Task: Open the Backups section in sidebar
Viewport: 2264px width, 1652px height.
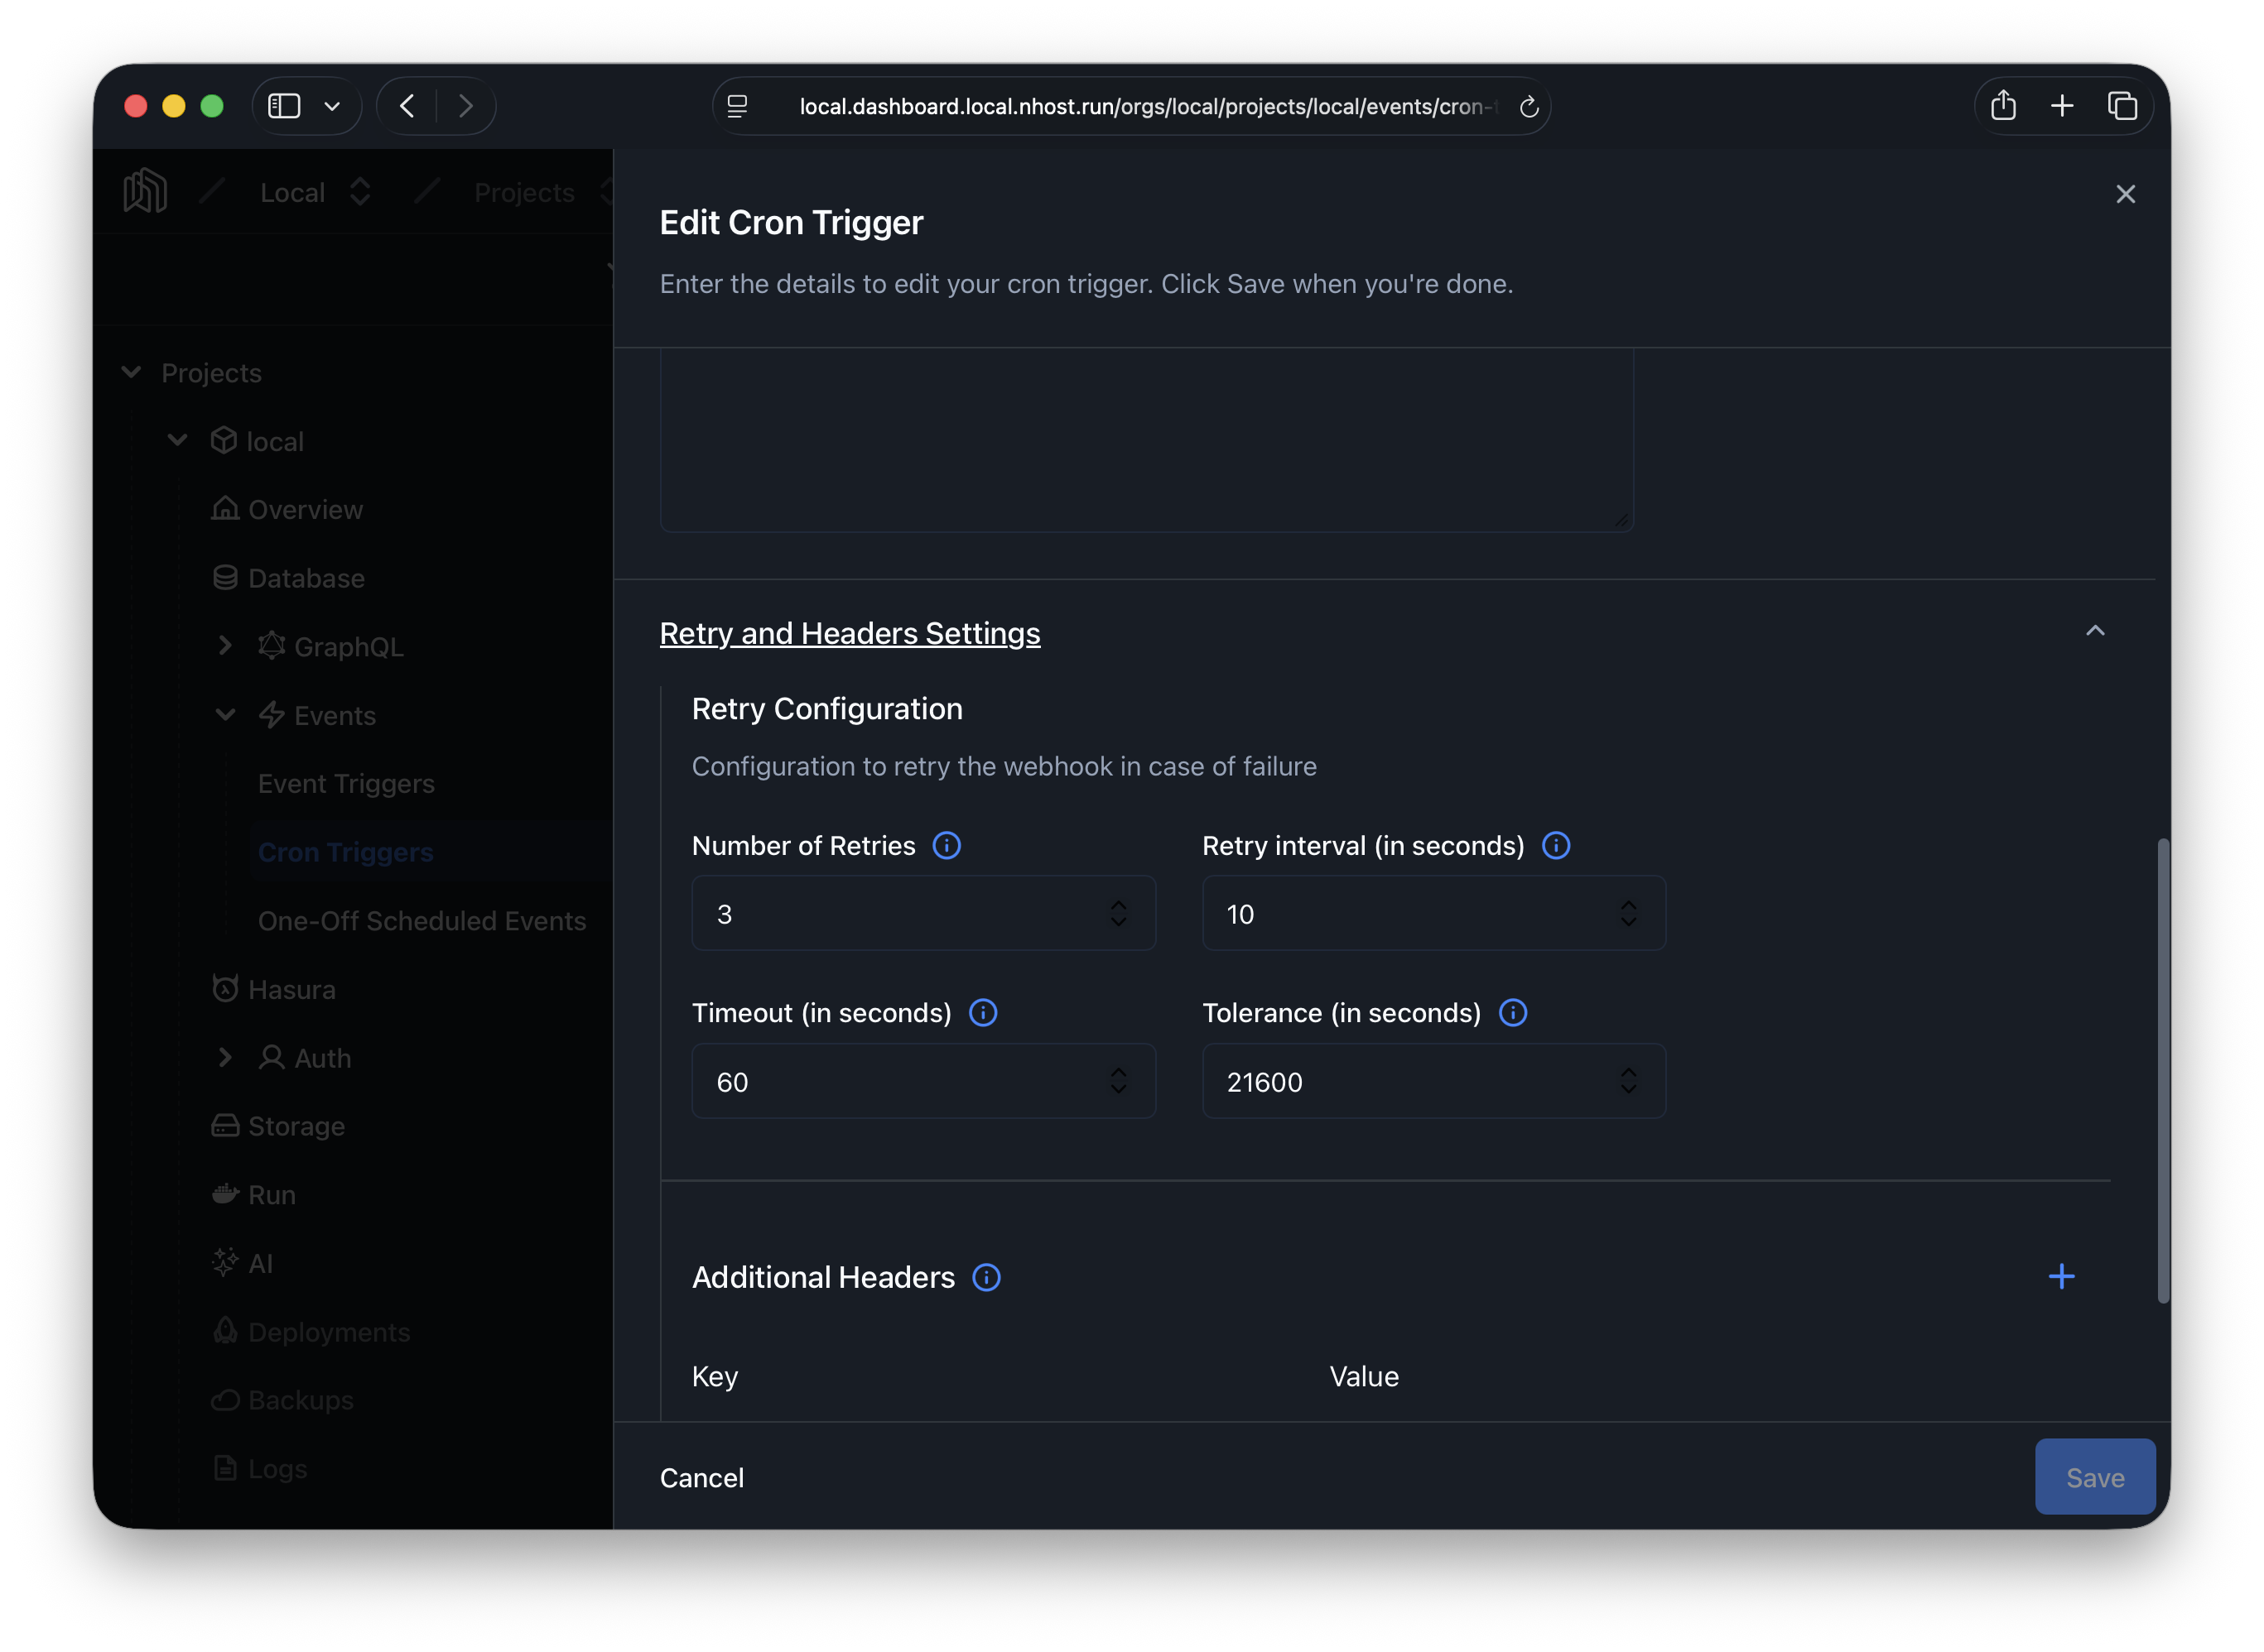Action: tap(300, 1399)
